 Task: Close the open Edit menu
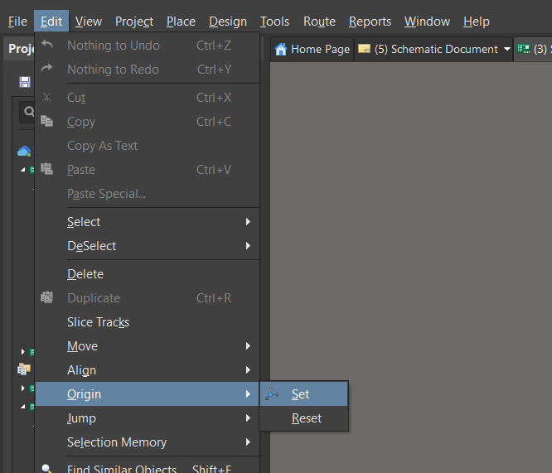(51, 22)
